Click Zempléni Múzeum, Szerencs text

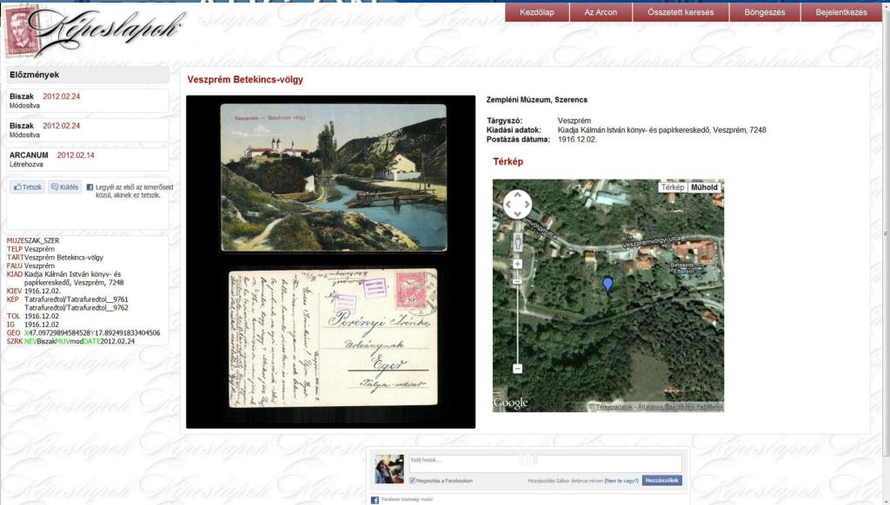[537, 100]
